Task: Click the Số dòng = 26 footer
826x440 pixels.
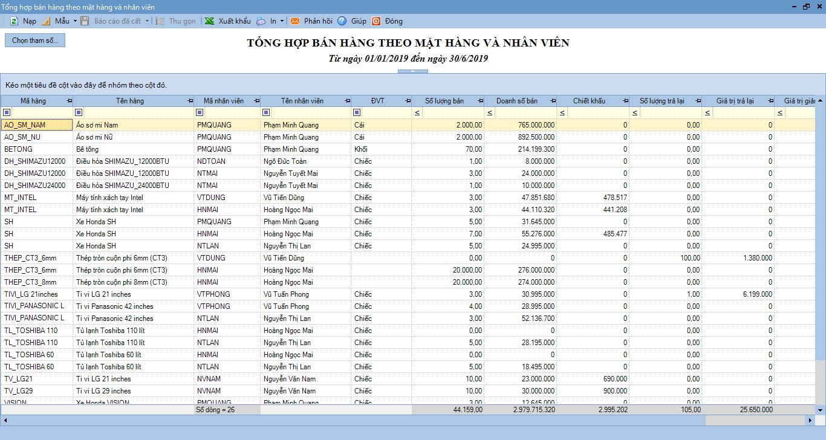Action: (227, 410)
